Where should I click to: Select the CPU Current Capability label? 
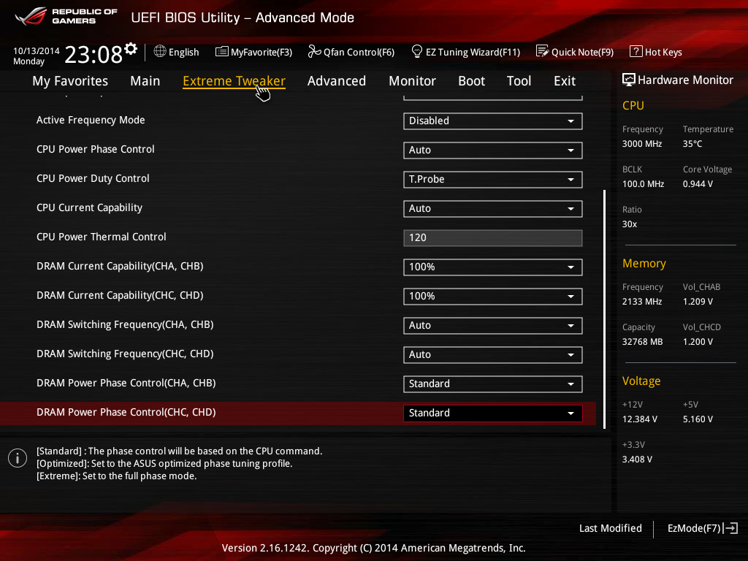(x=90, y=207)
